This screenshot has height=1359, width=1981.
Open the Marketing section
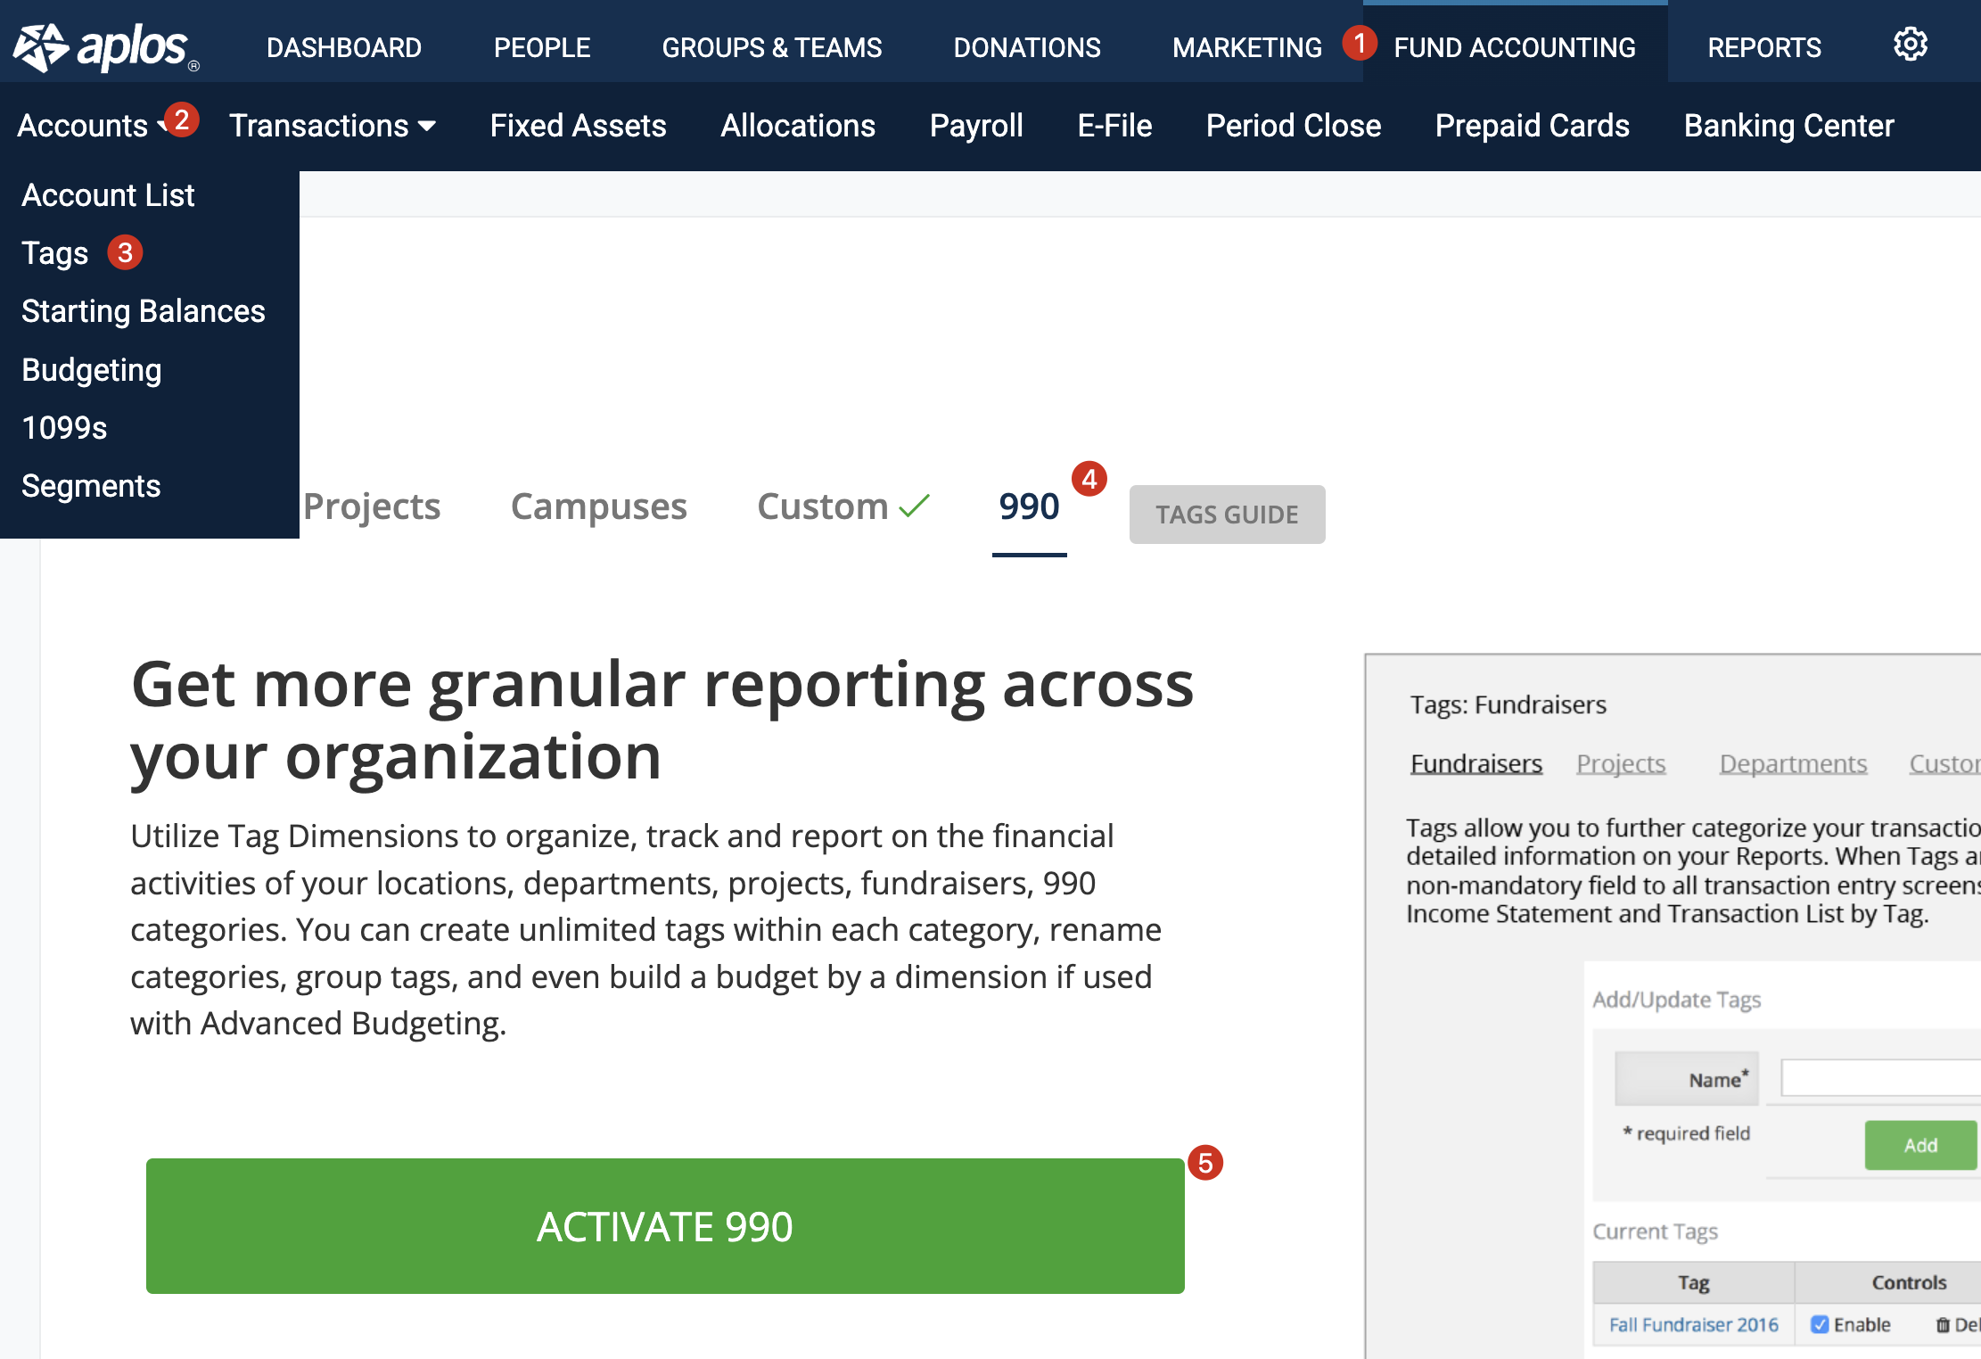(x=1247, y=47)
